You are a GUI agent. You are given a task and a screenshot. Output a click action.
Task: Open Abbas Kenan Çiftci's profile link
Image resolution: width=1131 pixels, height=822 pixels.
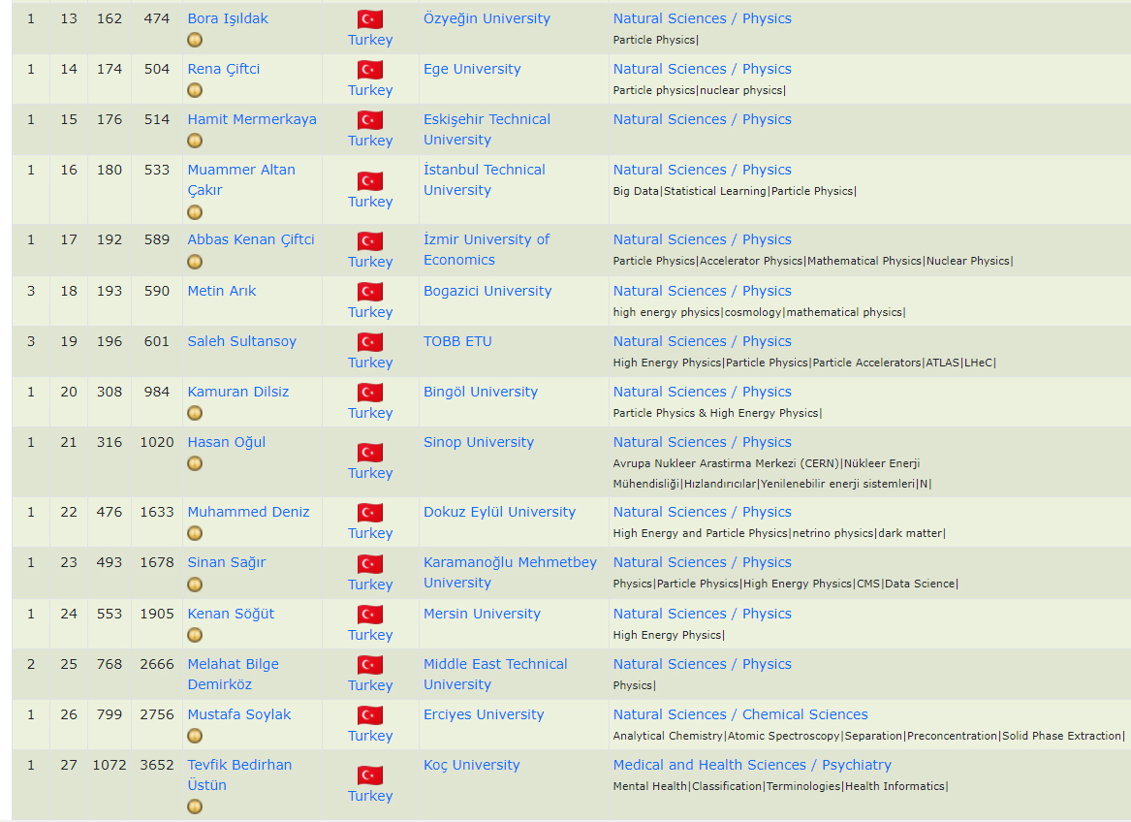pyautogui.click(x=251, y=239)
